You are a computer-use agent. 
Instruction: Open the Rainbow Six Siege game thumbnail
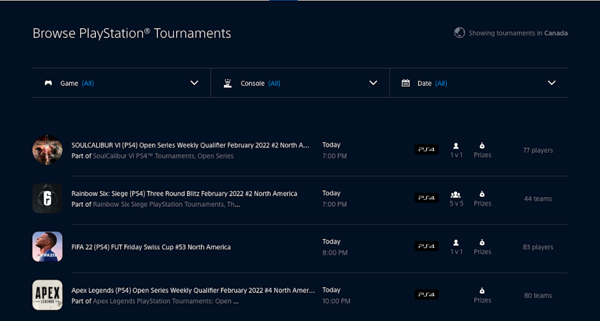(x=47, y=198)
